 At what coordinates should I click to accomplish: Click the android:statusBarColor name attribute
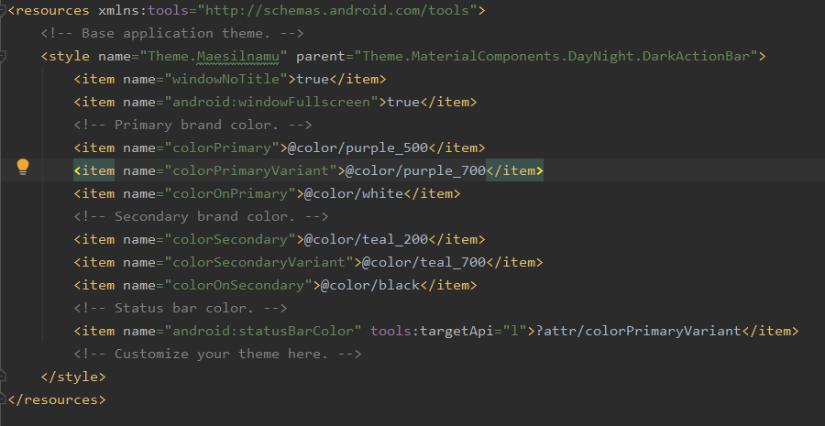coord(263,331)
